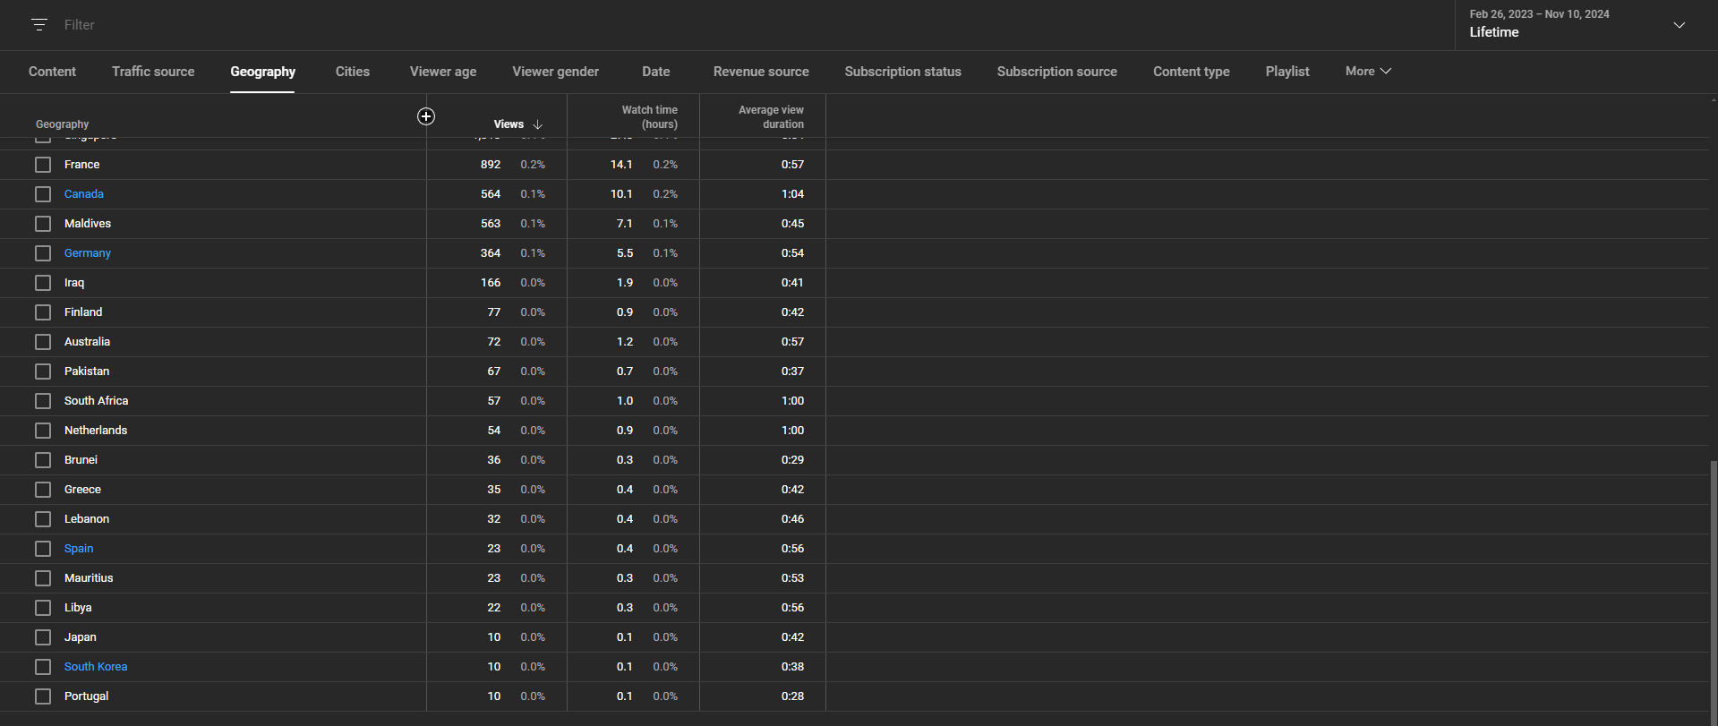Tick the checkbox beside Maldives

pos(43,224)
